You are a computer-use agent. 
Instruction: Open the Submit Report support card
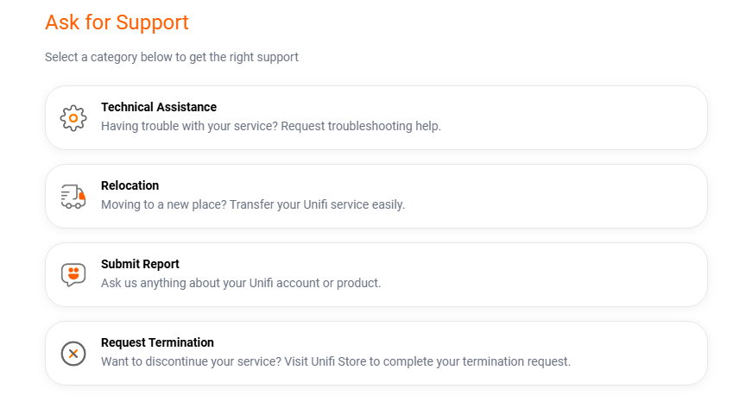pyautogui.click(x=376, y=275)
